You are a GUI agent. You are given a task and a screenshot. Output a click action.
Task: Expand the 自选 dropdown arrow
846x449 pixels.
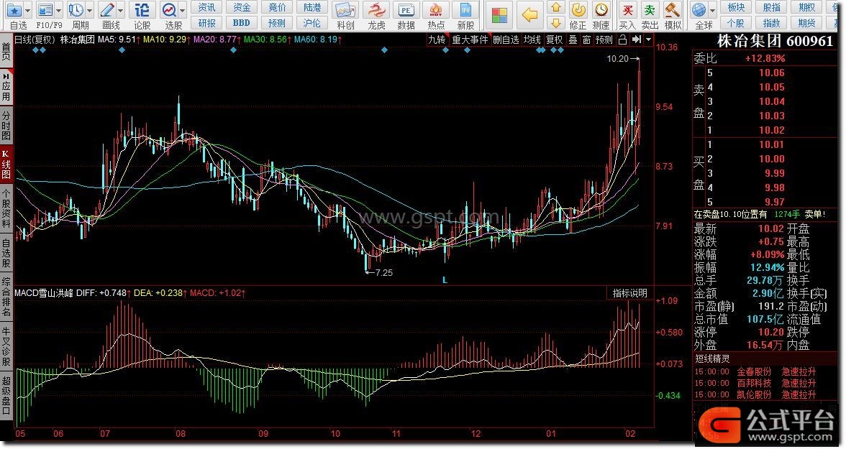click(27, 10)
